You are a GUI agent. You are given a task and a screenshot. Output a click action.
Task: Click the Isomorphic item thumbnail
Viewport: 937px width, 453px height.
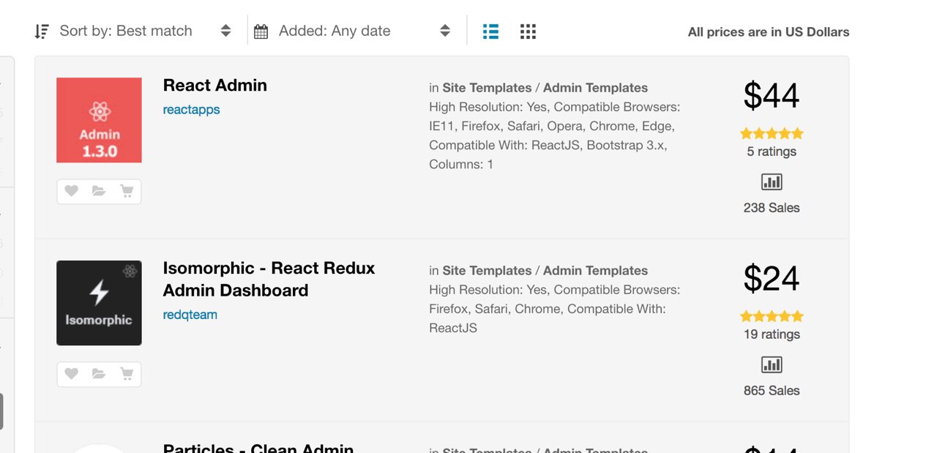tap(99, 303)
